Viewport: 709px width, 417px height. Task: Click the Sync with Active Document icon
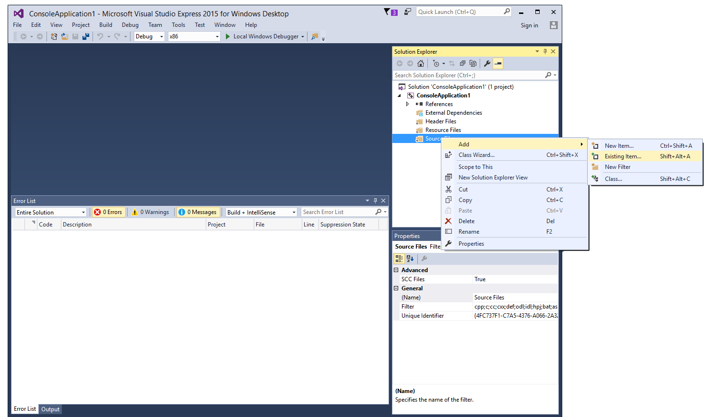[452, 63]
